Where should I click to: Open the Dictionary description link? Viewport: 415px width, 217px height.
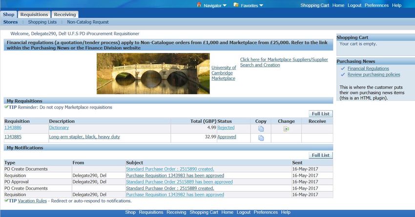[x=59, y=128]
